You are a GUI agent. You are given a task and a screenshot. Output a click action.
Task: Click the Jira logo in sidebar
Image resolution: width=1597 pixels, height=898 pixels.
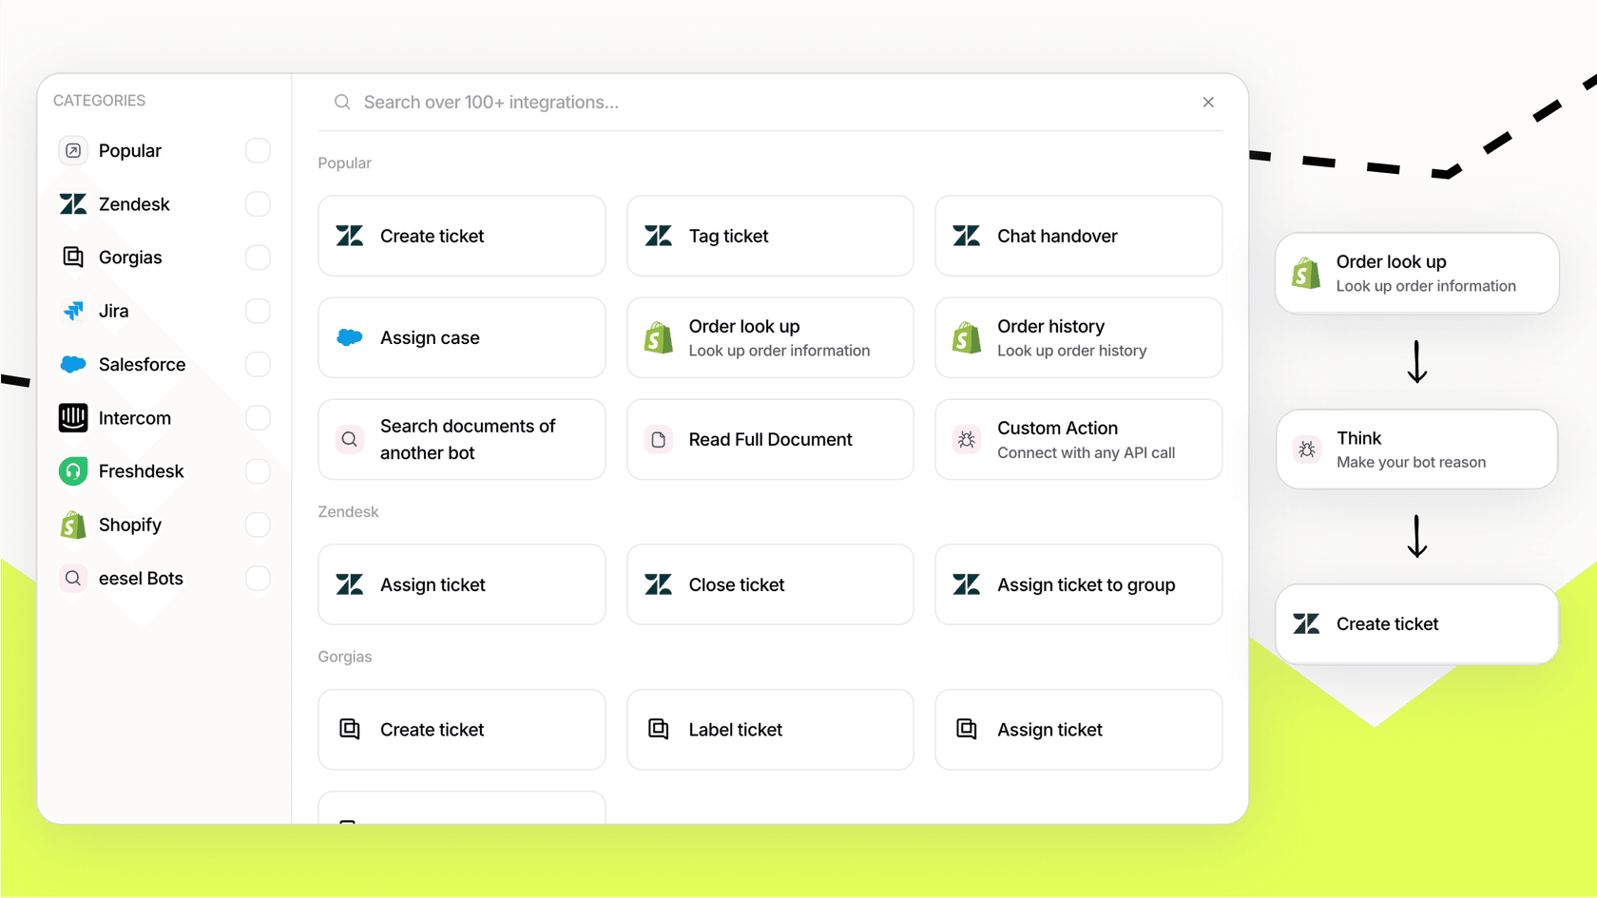pyautogui.click(x=73, y=311)
